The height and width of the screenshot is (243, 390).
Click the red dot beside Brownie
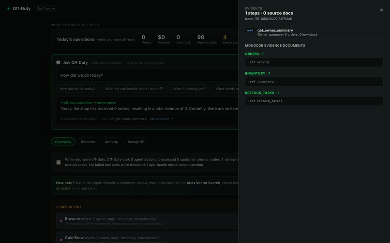(x=61, y=221)
